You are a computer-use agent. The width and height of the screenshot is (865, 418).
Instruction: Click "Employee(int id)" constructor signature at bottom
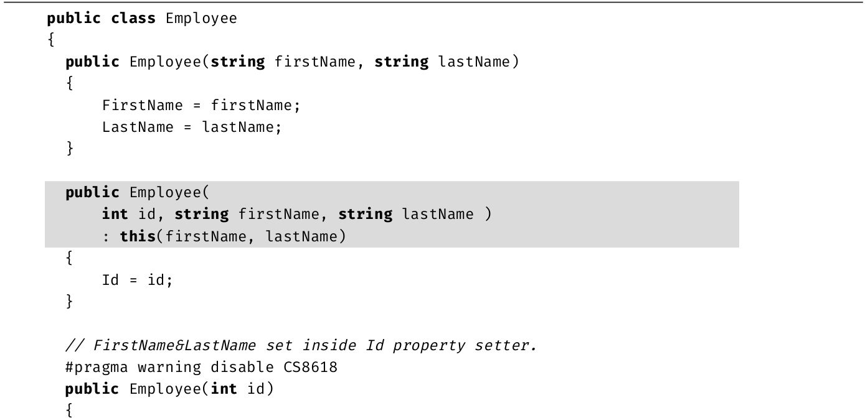[x=201, y=389]
